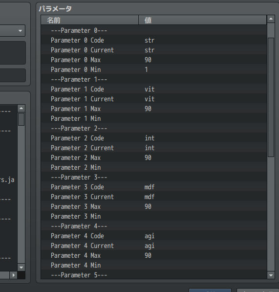Screen dimensions: 279x292
Task: Select Parameter 4 Max row
Action: click(x=154, y=255)
